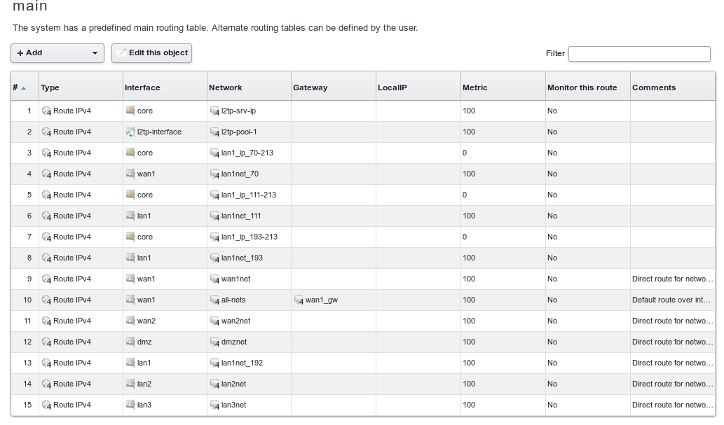Click the pencil icon on Edit this object
The image size is (724, 425).
click(x=121, y=53)
